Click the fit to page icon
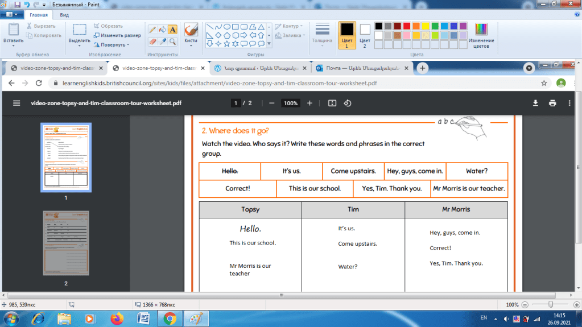This screenshot has width=582, height=327. [x=333, y=103]
